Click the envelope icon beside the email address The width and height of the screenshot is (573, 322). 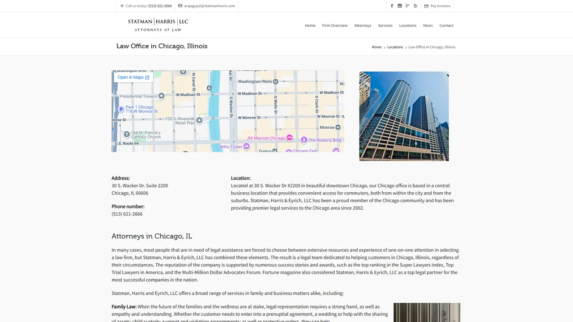click(180, 6)
